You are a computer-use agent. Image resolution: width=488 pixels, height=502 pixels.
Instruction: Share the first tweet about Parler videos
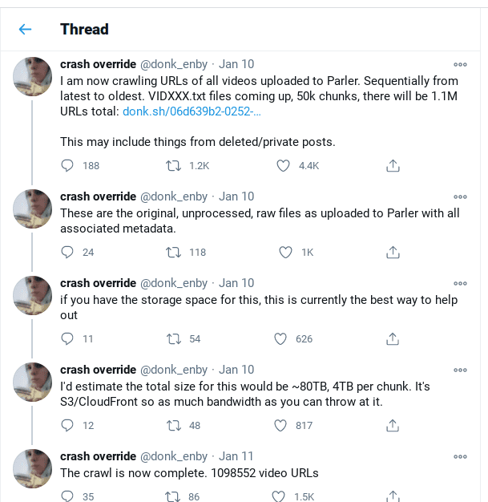point(393,165)
